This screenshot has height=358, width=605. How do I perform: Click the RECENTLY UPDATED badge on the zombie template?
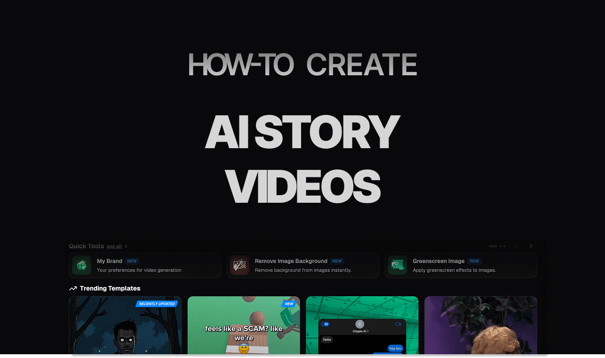point(157,304)
